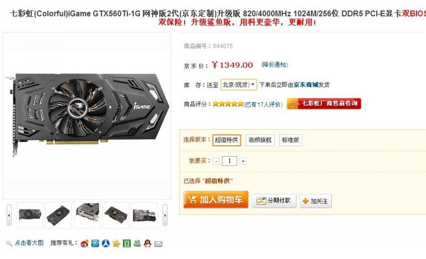Image resolution: width=426 pixels, height=259 pixels.
Task: Select the 高频旗舰 version option
Action: pos(260,140)
